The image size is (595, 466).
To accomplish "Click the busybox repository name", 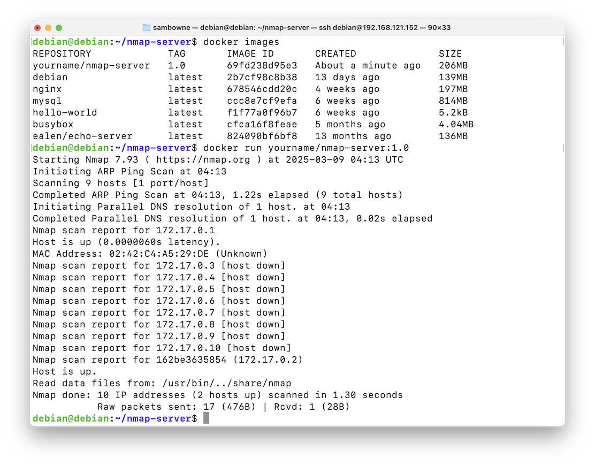I will (x=53, y=124).
